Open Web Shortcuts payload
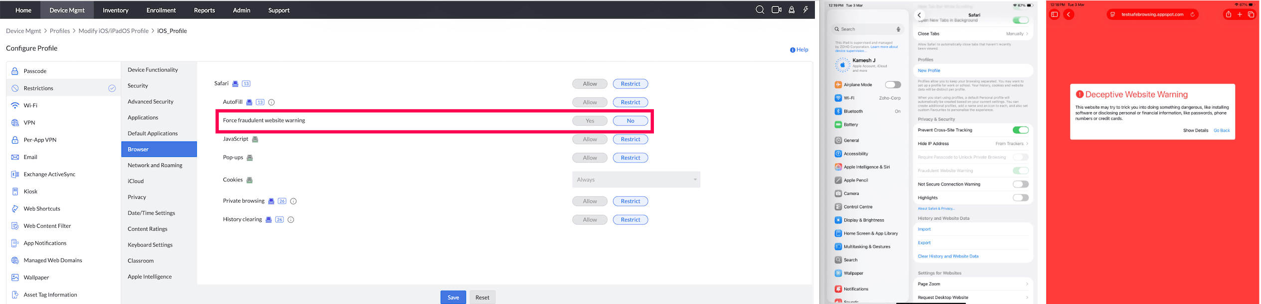Image resolution: width=1261 pixels, height=304 pixels. click(x=63, y=208)
